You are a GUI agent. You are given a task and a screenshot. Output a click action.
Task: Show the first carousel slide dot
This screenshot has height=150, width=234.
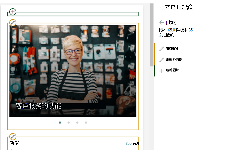(x=60, y=123)
